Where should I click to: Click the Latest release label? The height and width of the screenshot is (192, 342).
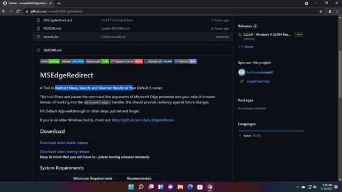(x=299, y=34)
